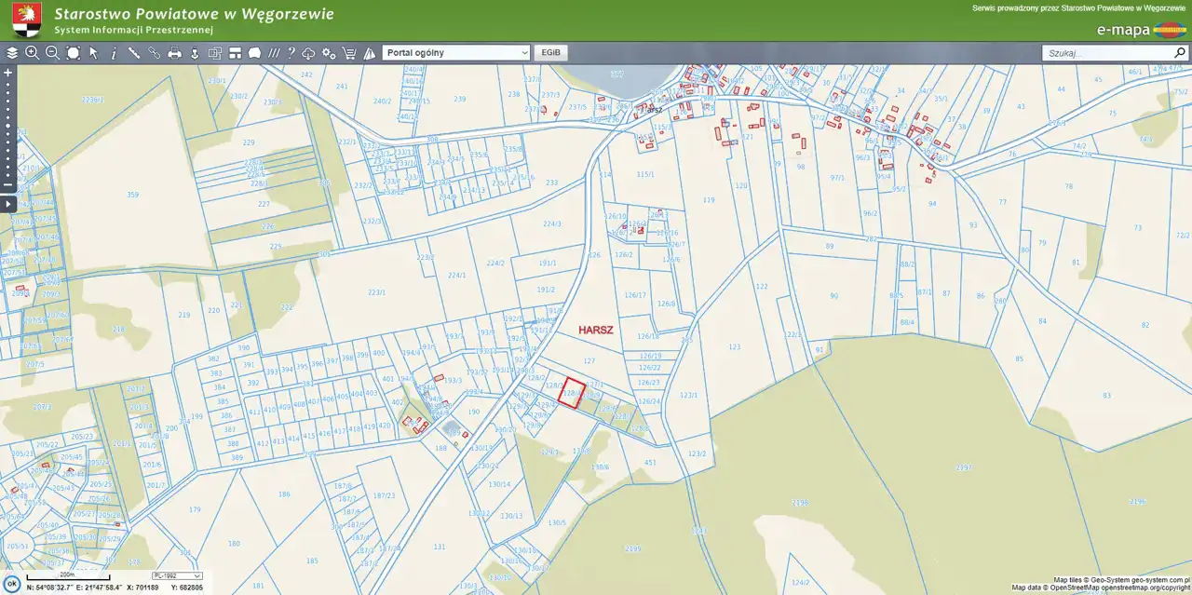This screenshot has height=595, width=1192.
Task: Open the shopping cart
Action: click(349, 53)
